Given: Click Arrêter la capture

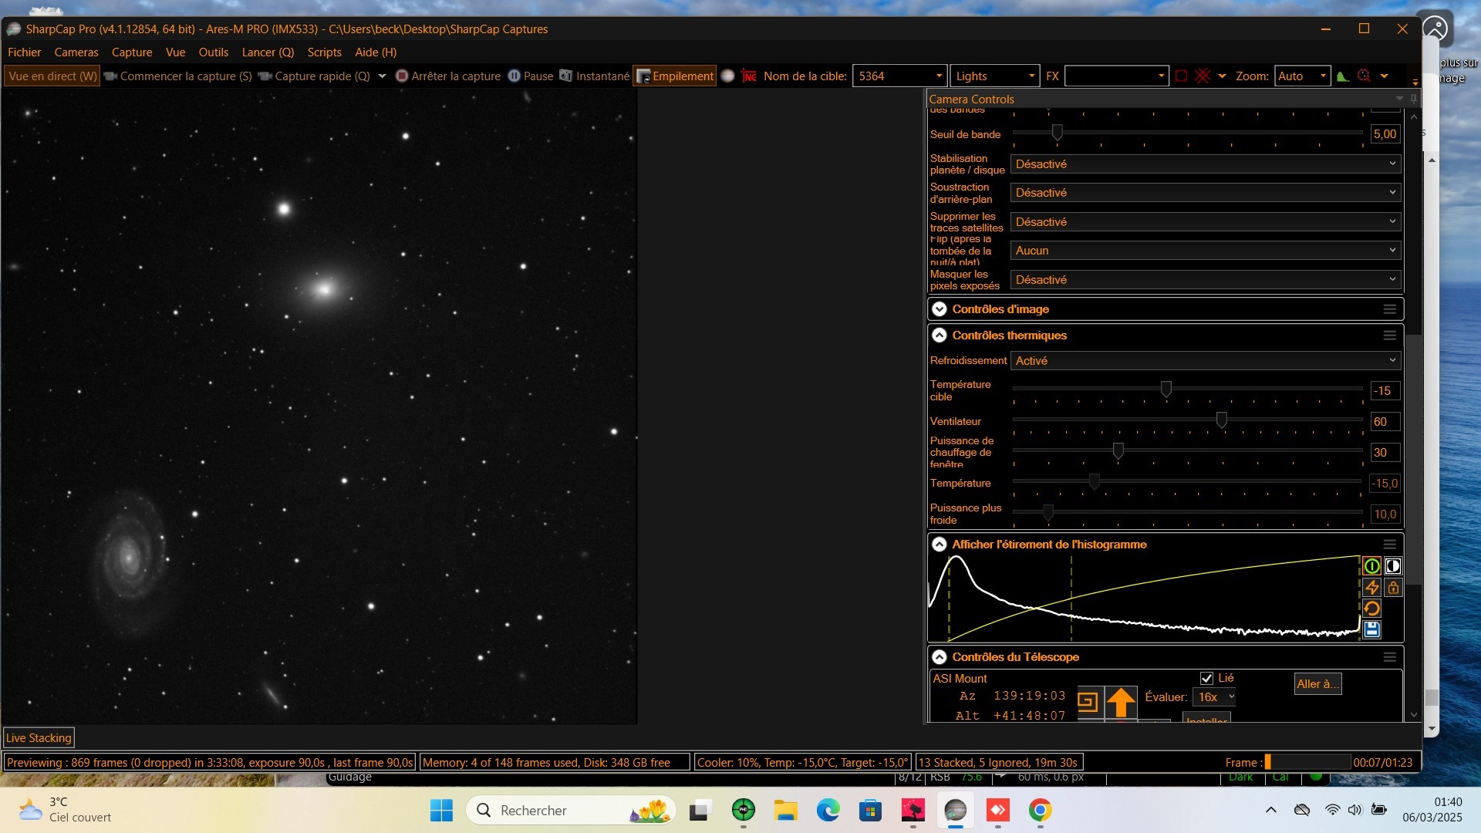Looking at the screenshot, I should 448,76.
